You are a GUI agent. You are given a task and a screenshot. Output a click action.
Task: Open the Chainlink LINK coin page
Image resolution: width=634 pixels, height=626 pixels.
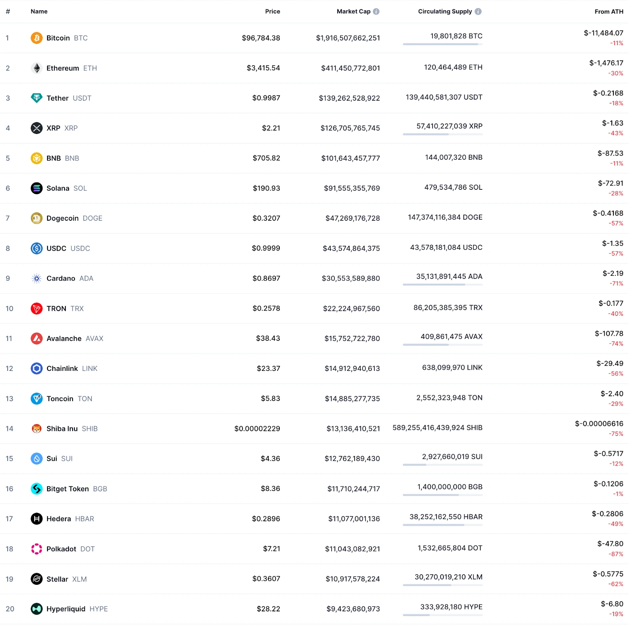click(x=72, y=368)
